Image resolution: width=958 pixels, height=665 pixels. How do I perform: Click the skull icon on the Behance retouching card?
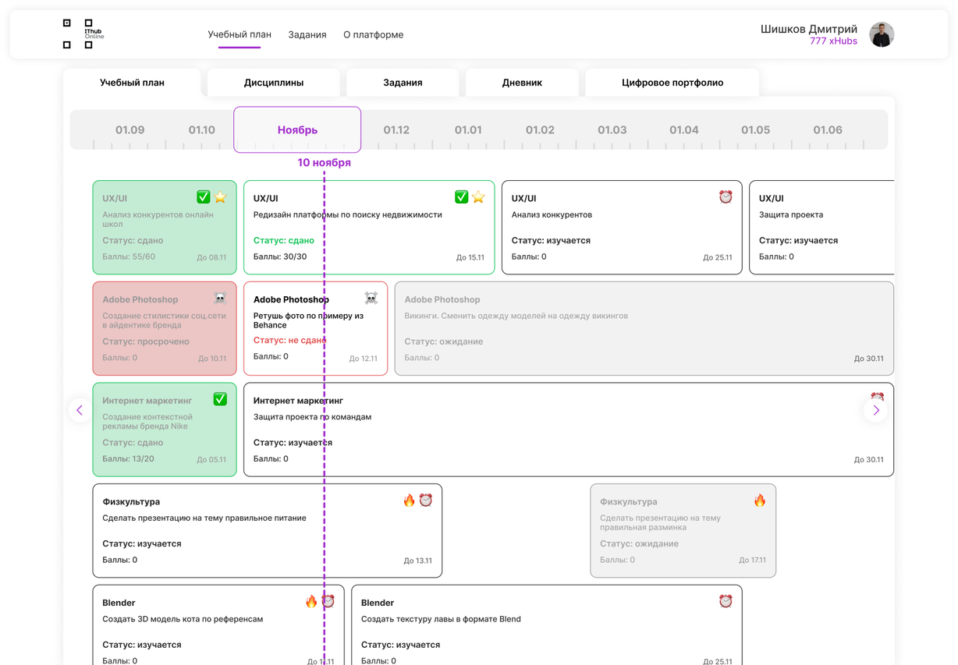[x=371, y=298]
